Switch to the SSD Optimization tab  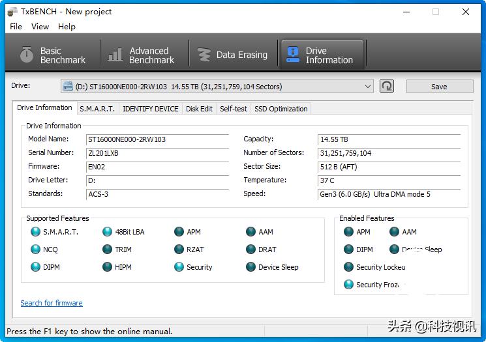281,109
